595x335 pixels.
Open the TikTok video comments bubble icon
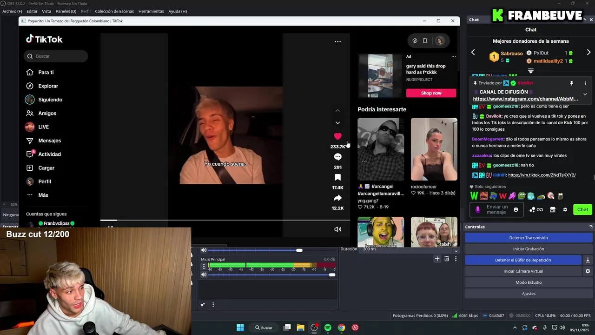(337, 157)
